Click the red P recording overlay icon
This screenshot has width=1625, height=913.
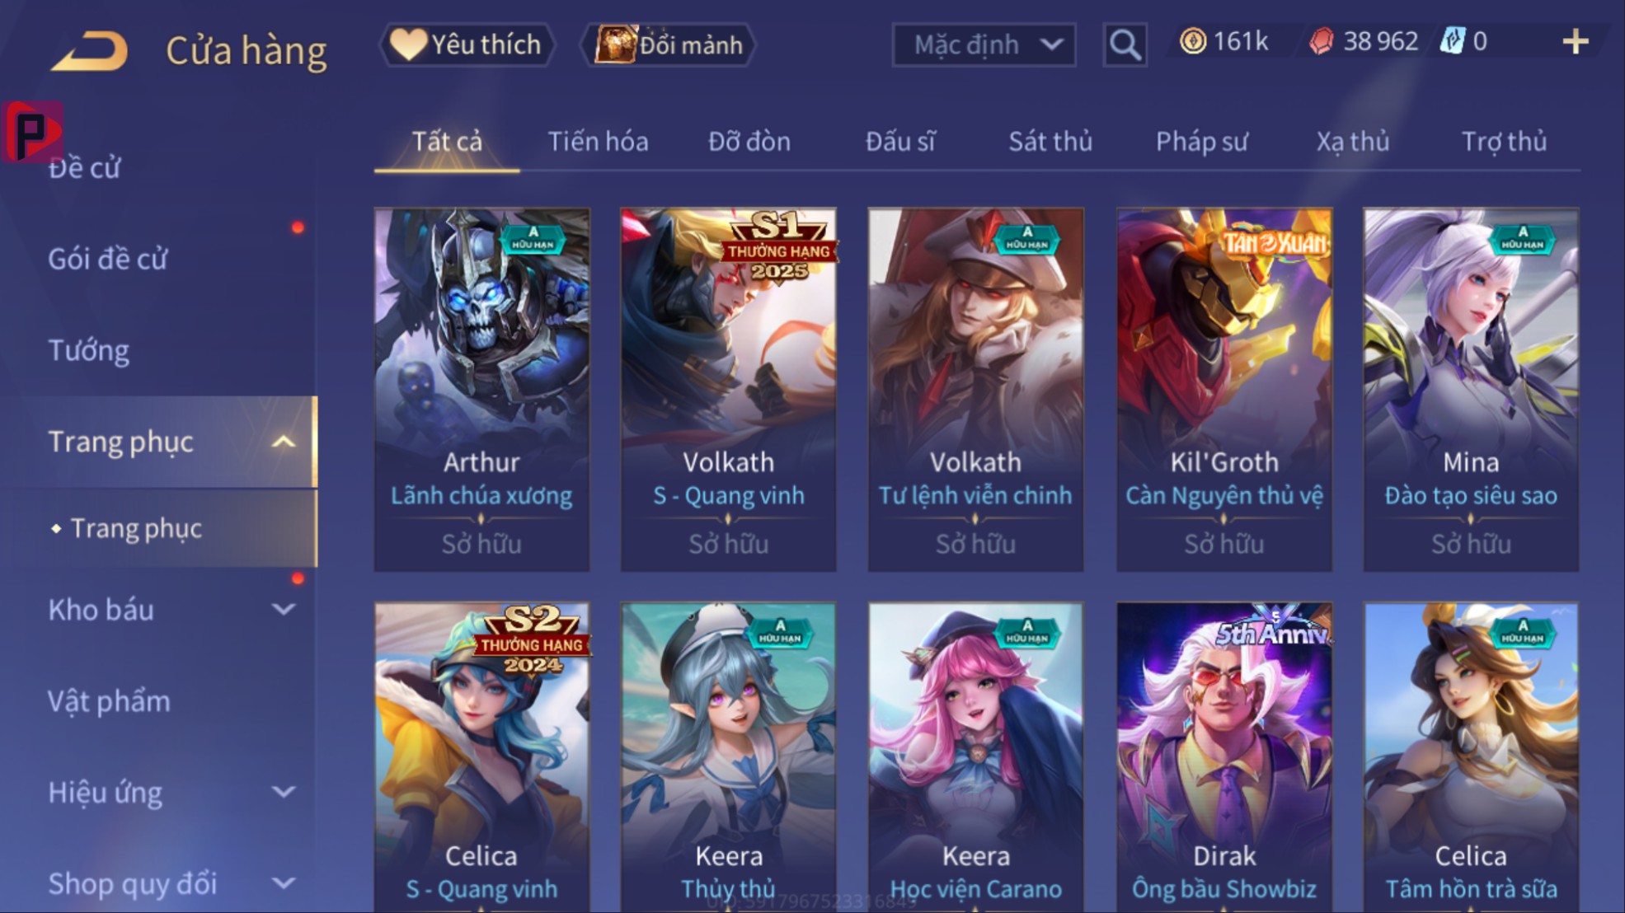coord(33,132)
